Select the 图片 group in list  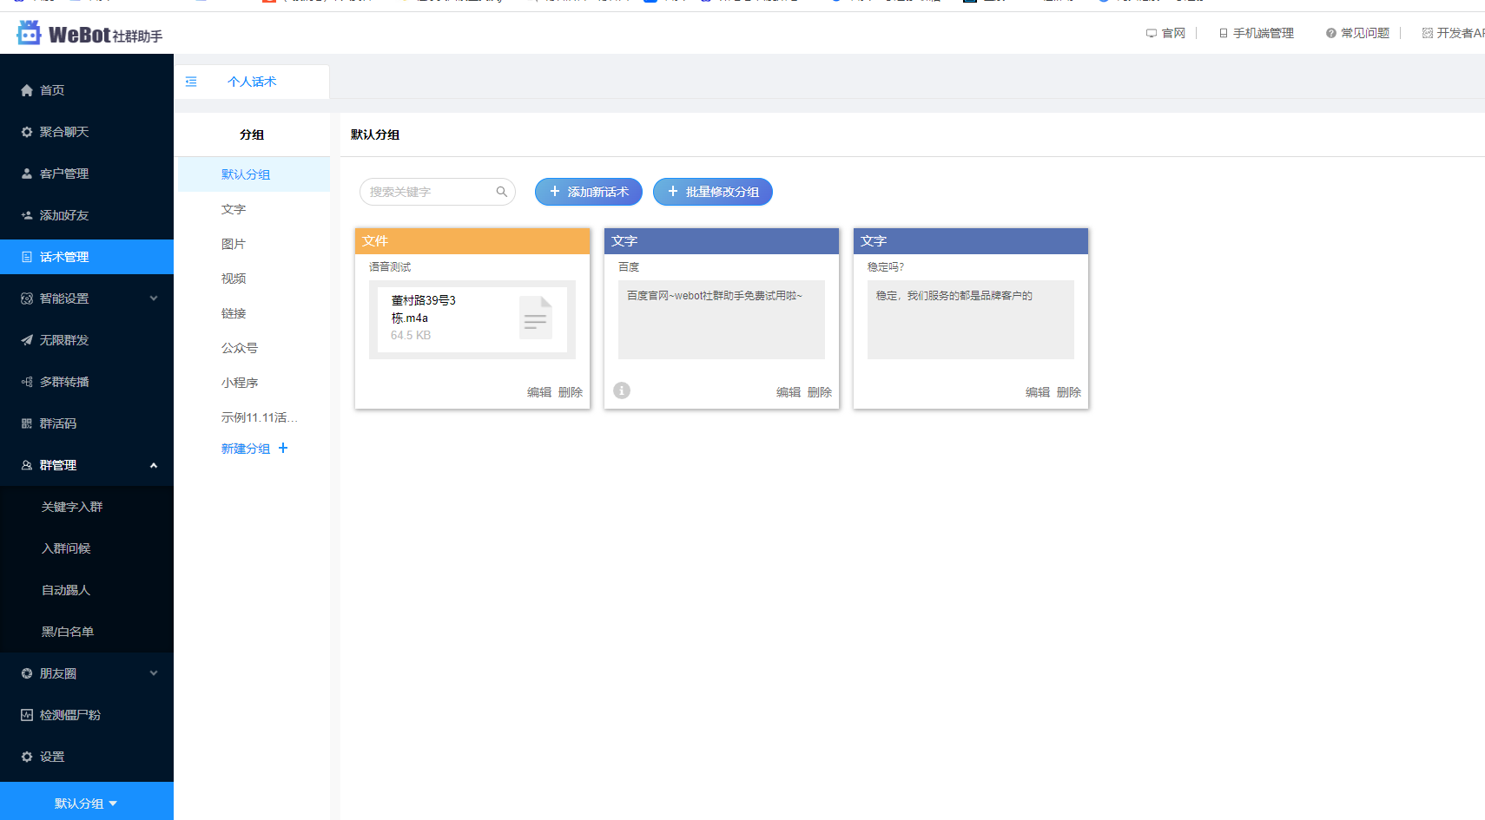(x=234, y=244)
